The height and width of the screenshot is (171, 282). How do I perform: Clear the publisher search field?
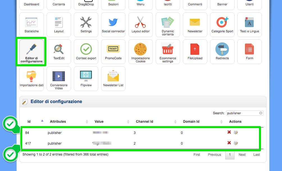tap(261, 113)
